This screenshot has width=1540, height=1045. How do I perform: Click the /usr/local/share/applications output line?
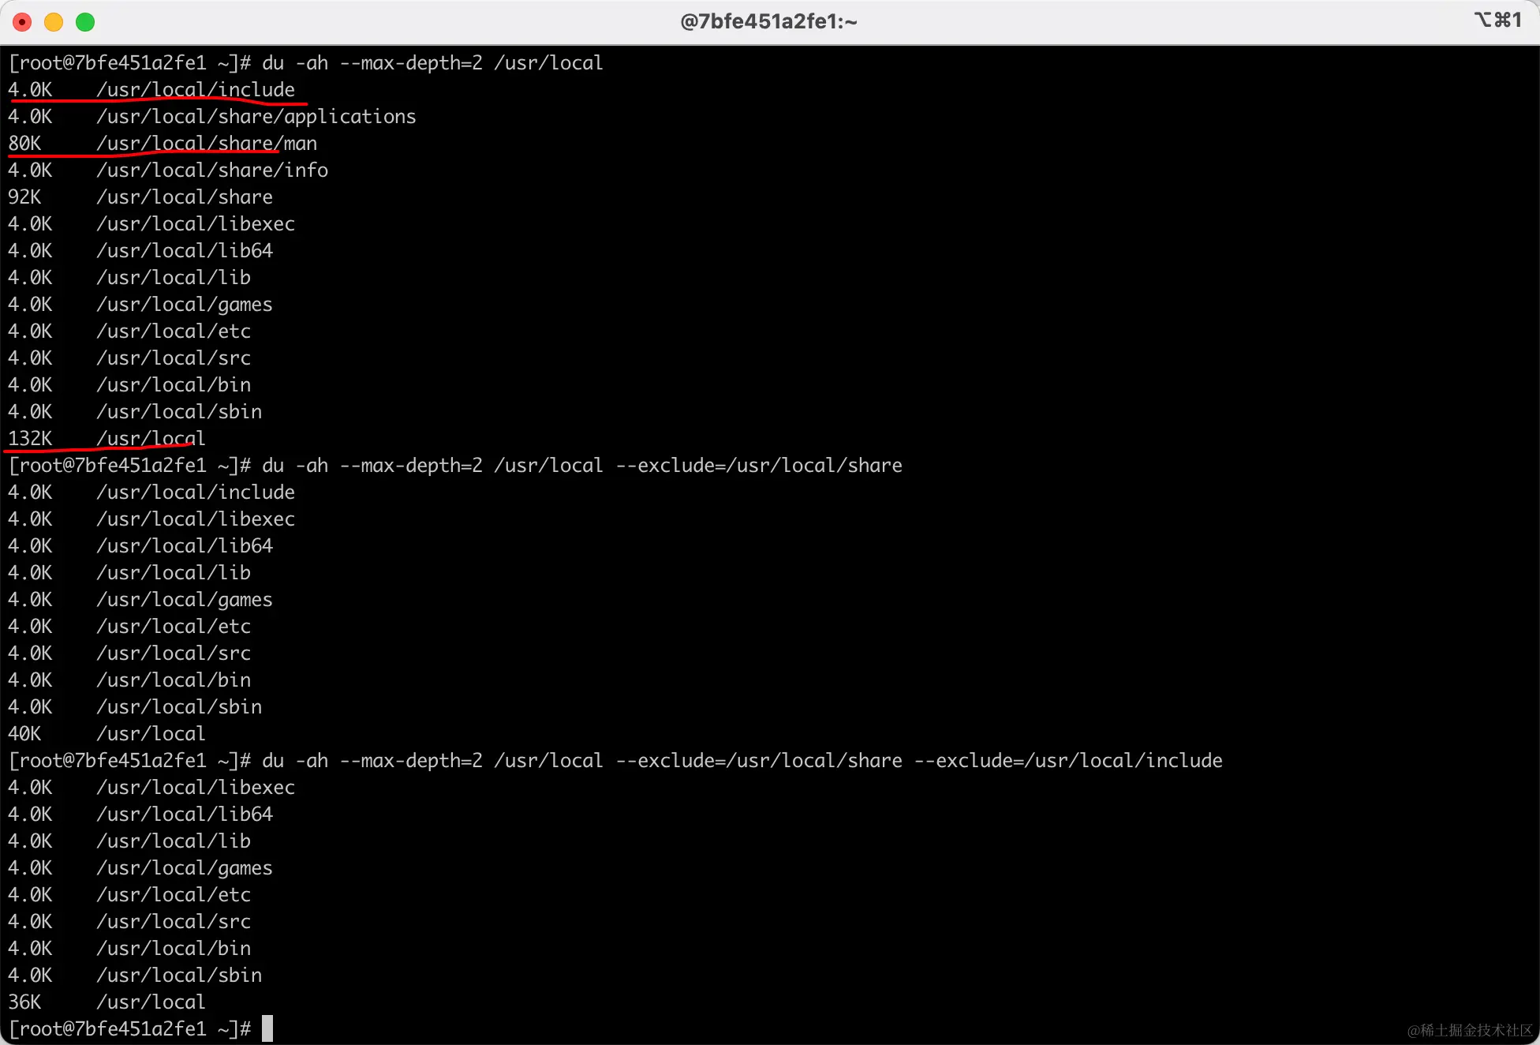click(256, 117)
